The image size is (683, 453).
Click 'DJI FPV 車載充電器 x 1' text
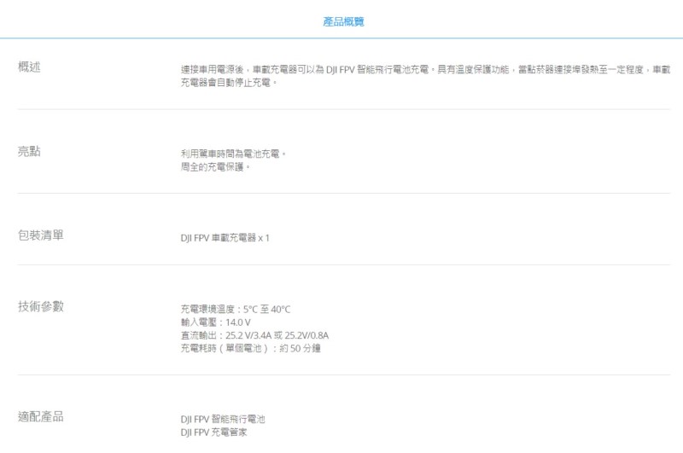click(225, 238)
